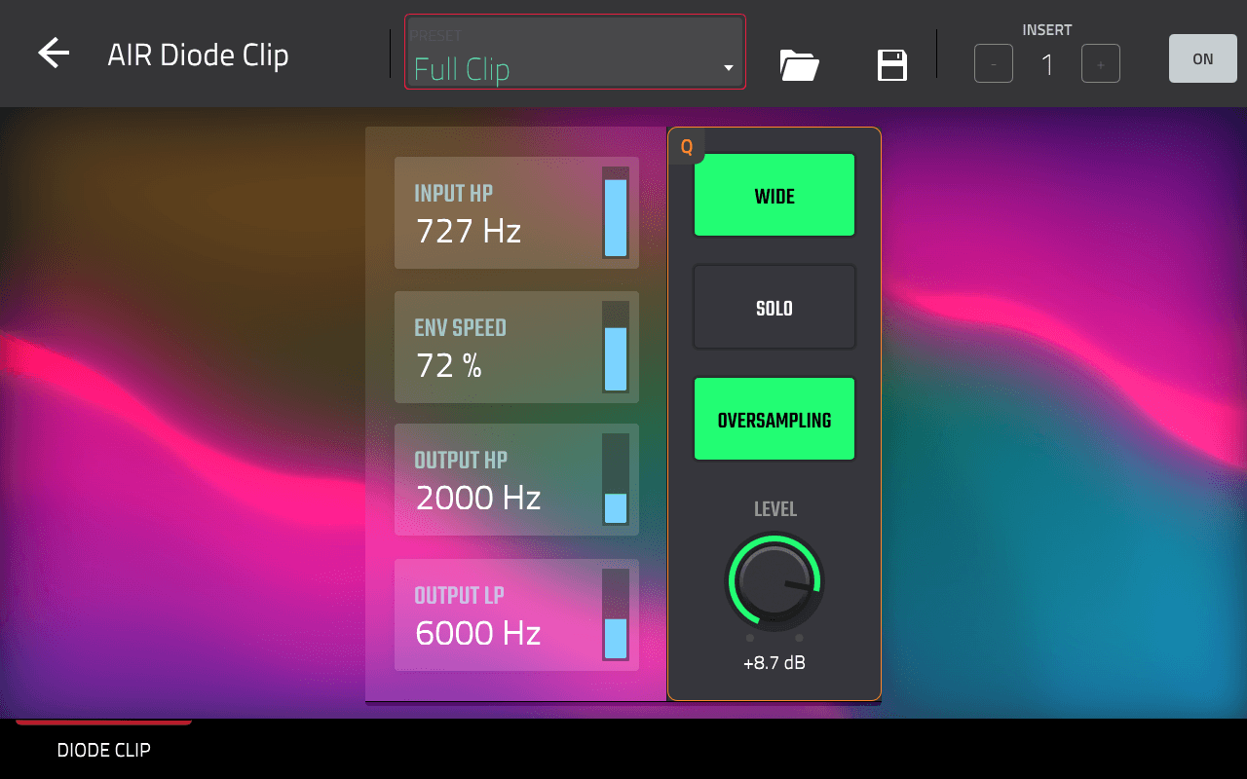
Task: Enable the SOLO button
Action: [x=775, y=308]
